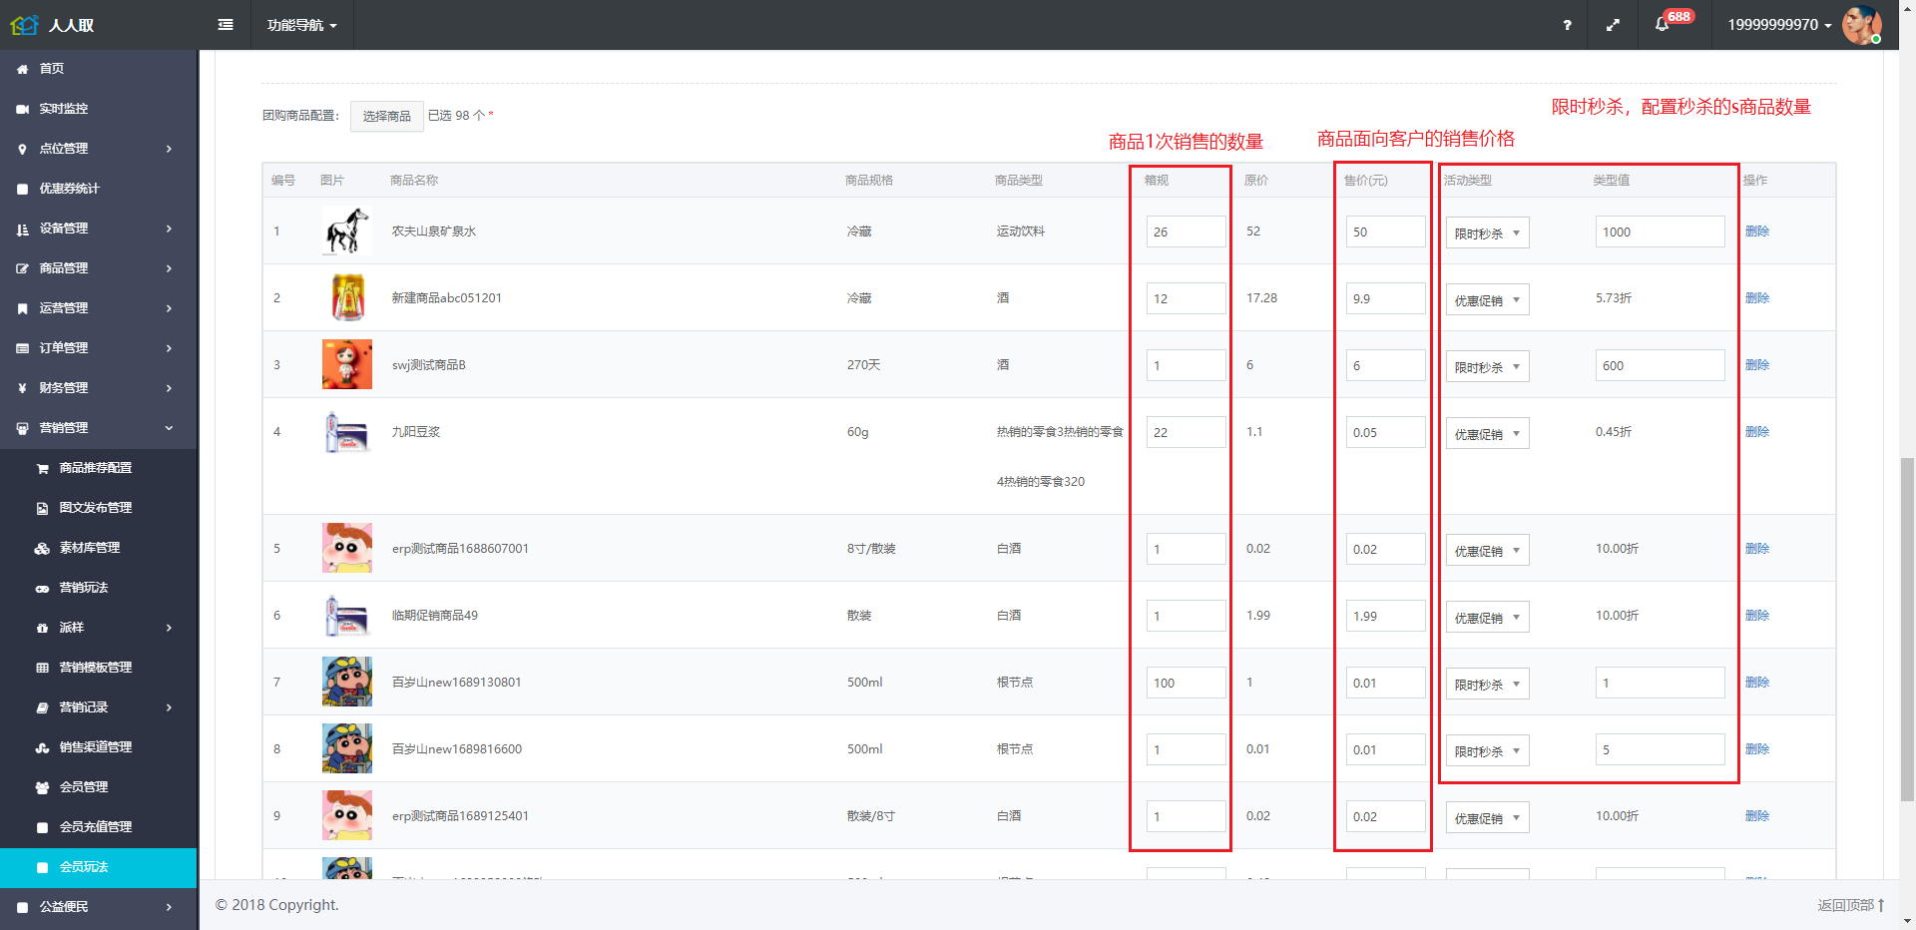Open the 功能导航 dropdown menu
The image size is (1916, 930).
(x=302, y=25)
